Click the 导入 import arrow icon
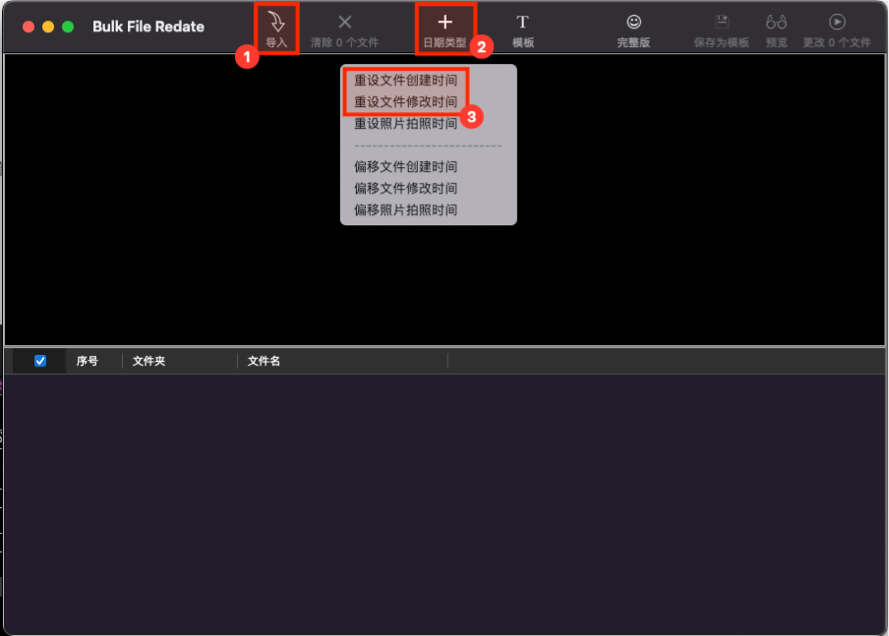Screen dimensions: 889x636 276,23
